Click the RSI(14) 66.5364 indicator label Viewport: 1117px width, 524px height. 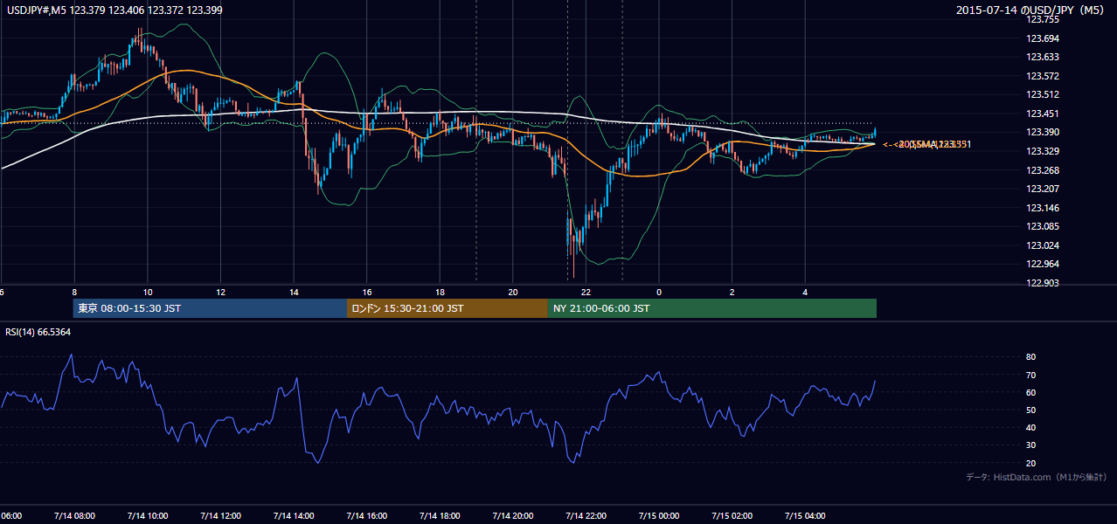[39, 332]
